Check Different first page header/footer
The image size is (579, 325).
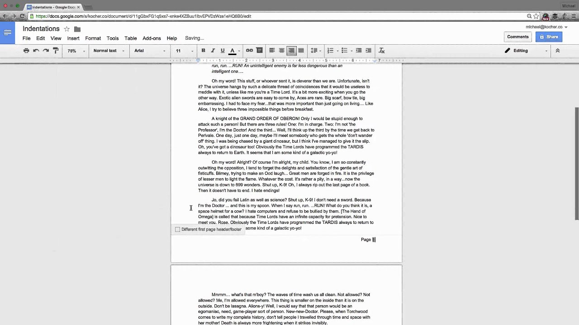(178, 229)
